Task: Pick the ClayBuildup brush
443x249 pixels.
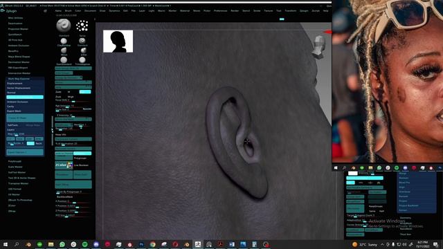Action: click(x=64, y=41)
